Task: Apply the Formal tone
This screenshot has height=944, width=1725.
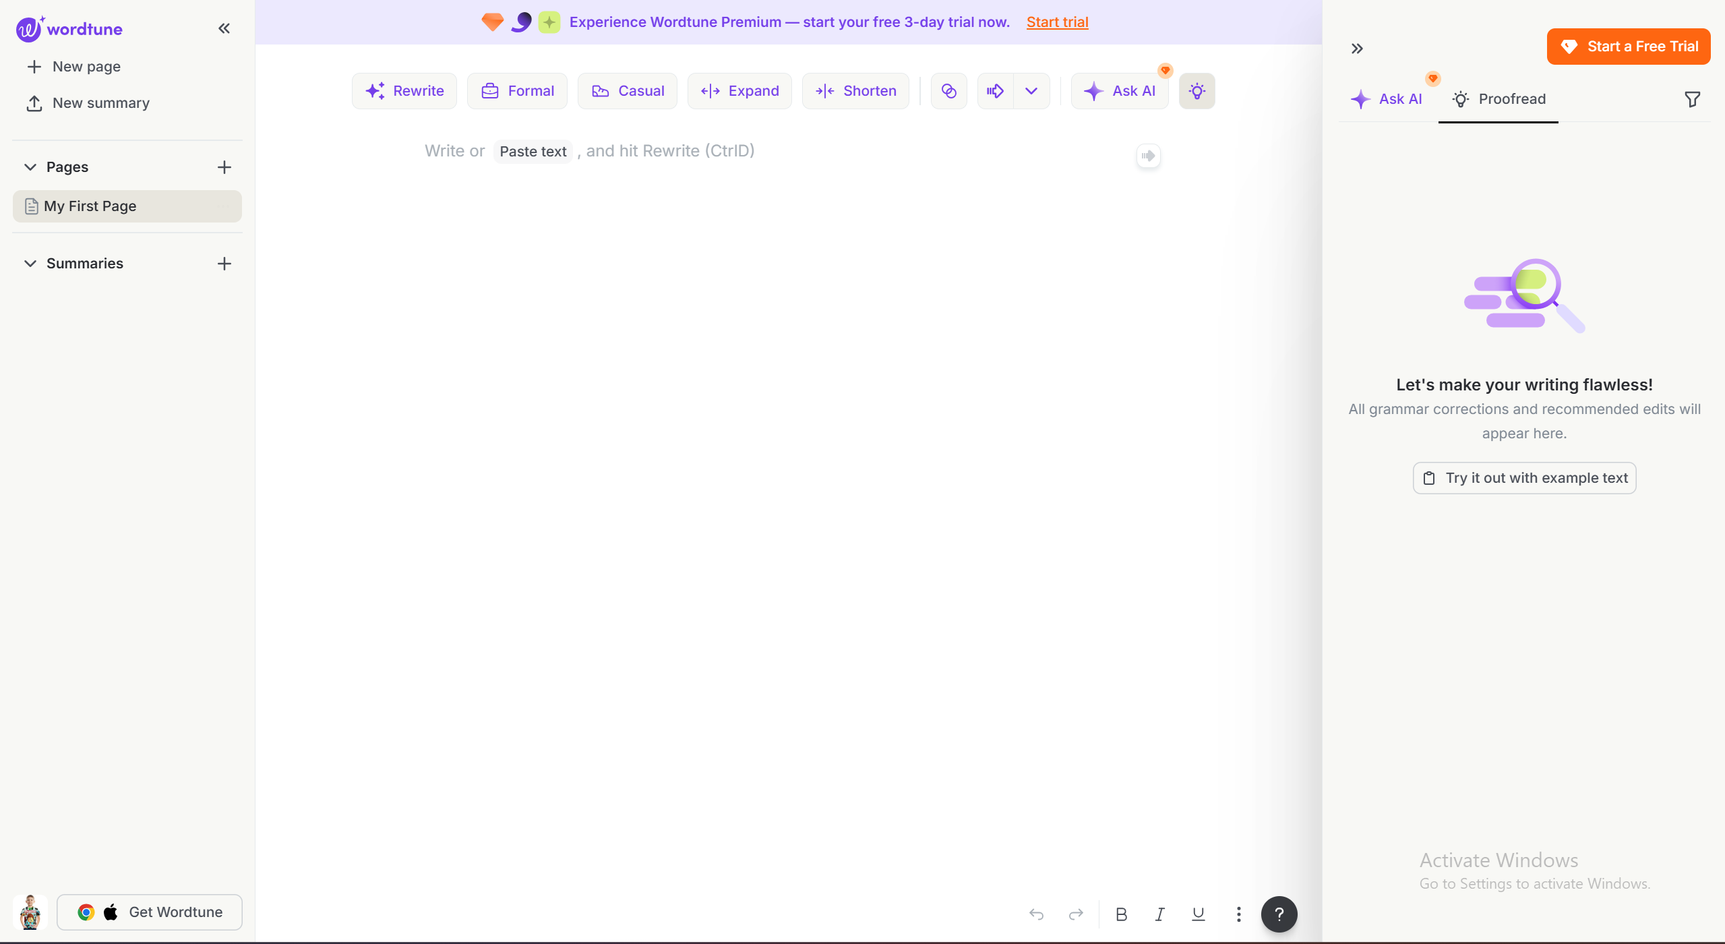Action: pyautogui.click(x=517, y=90)
